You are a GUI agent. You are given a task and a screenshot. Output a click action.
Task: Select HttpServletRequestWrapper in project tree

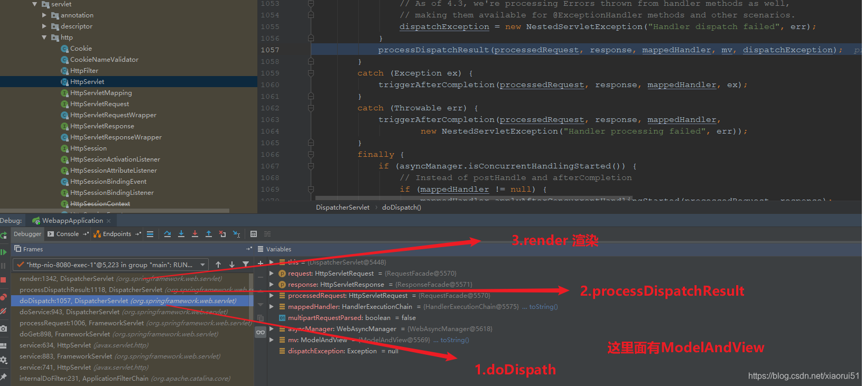coord(113,115)
